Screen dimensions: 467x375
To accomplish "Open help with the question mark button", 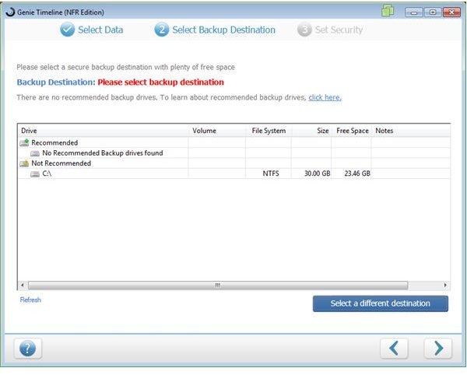I will coord(28,349).
